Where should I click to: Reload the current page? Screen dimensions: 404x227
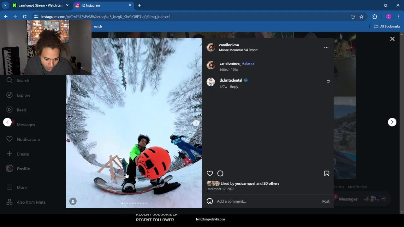point(25,17)
